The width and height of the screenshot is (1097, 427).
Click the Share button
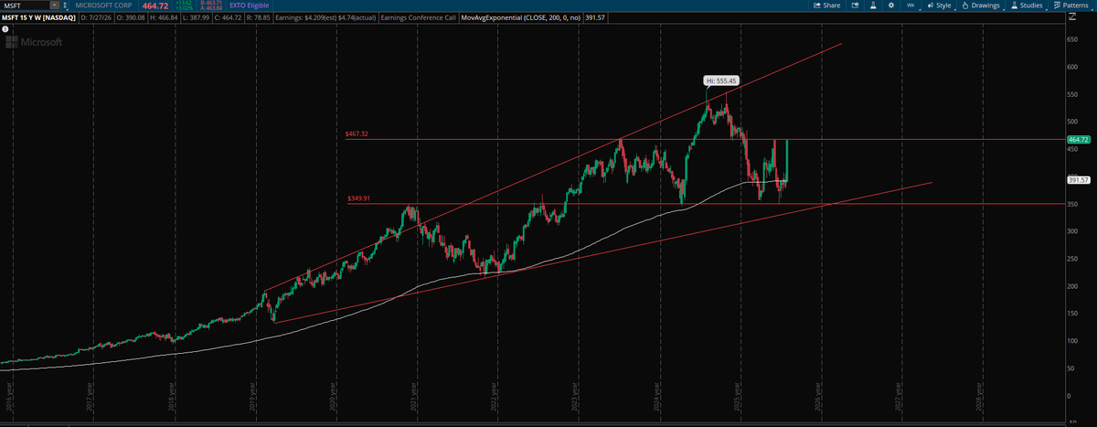826,5
